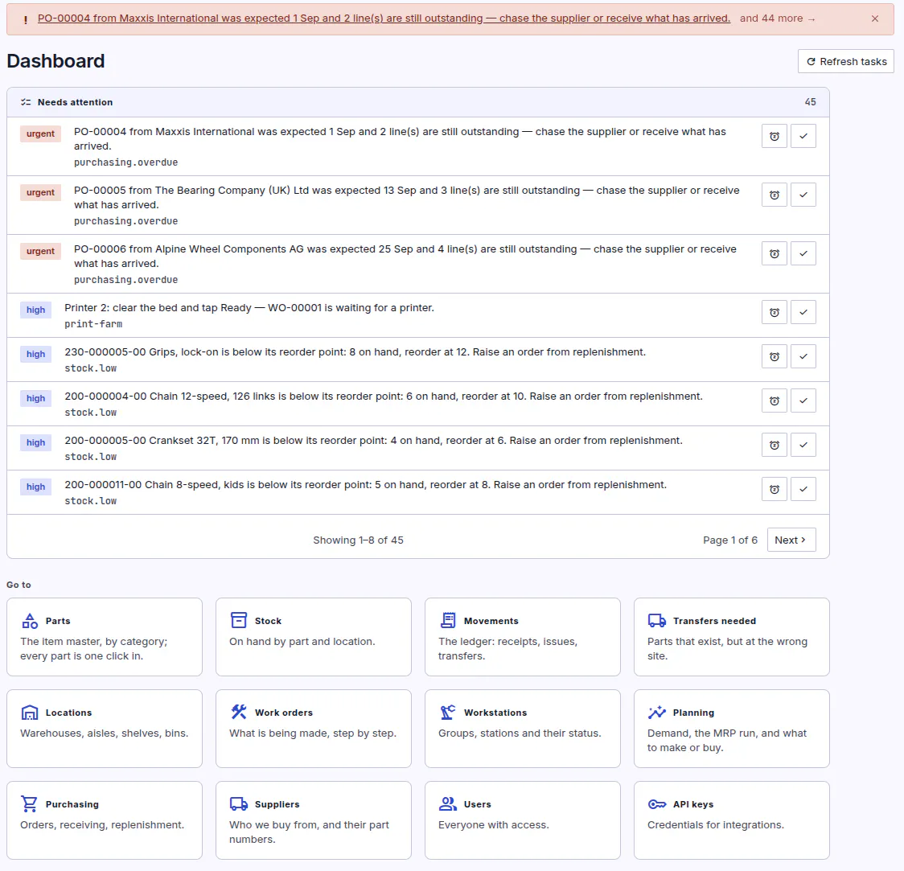
Task: Check off the Printer 2 task
Action: pyautogui.click(x=803, y=312)
